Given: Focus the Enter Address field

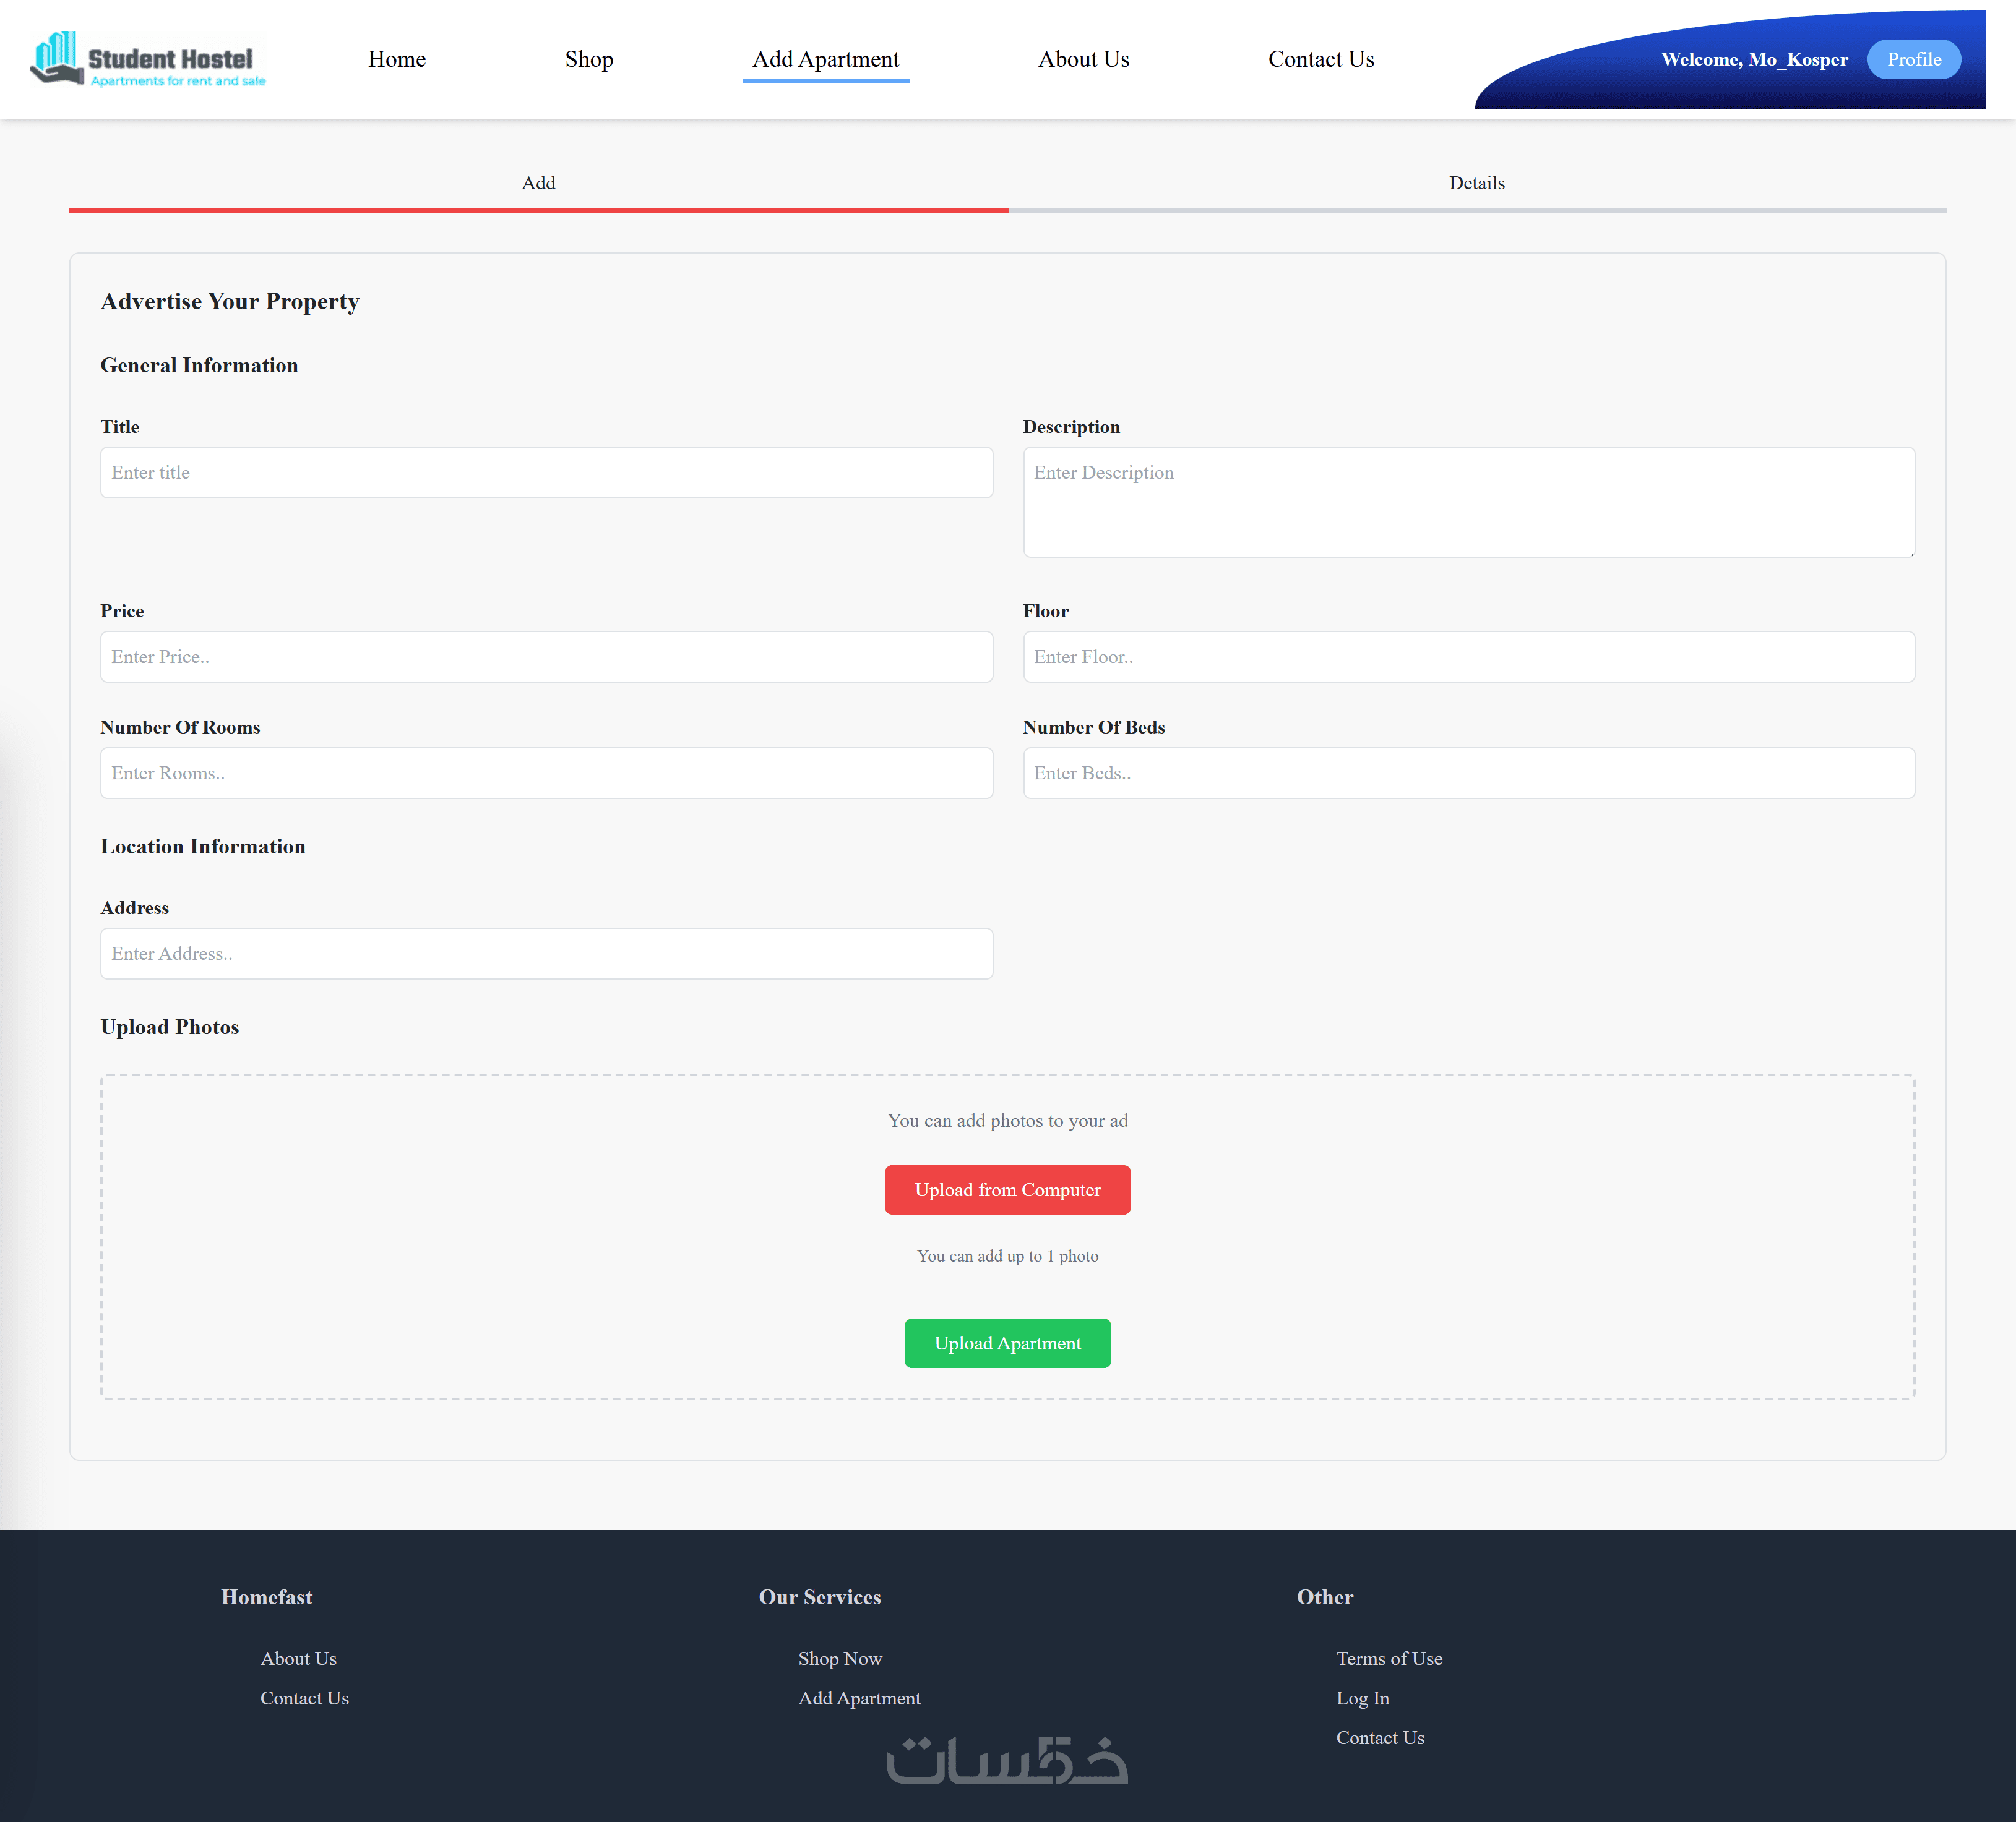Looking at the screenshot, I should (x=546, y=954).
